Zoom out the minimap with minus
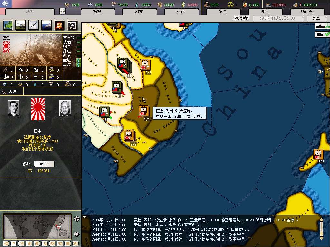Viewport: 330px width, 247px height. (77, 234)
